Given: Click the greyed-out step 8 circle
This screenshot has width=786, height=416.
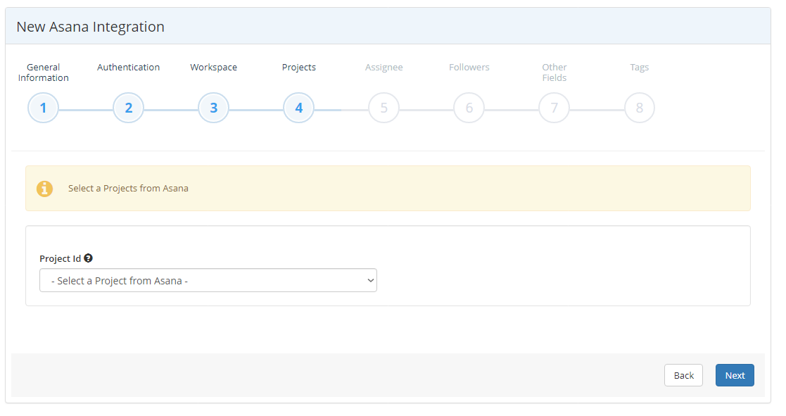Looking at the screenshot, I should (x=639, y=108).
